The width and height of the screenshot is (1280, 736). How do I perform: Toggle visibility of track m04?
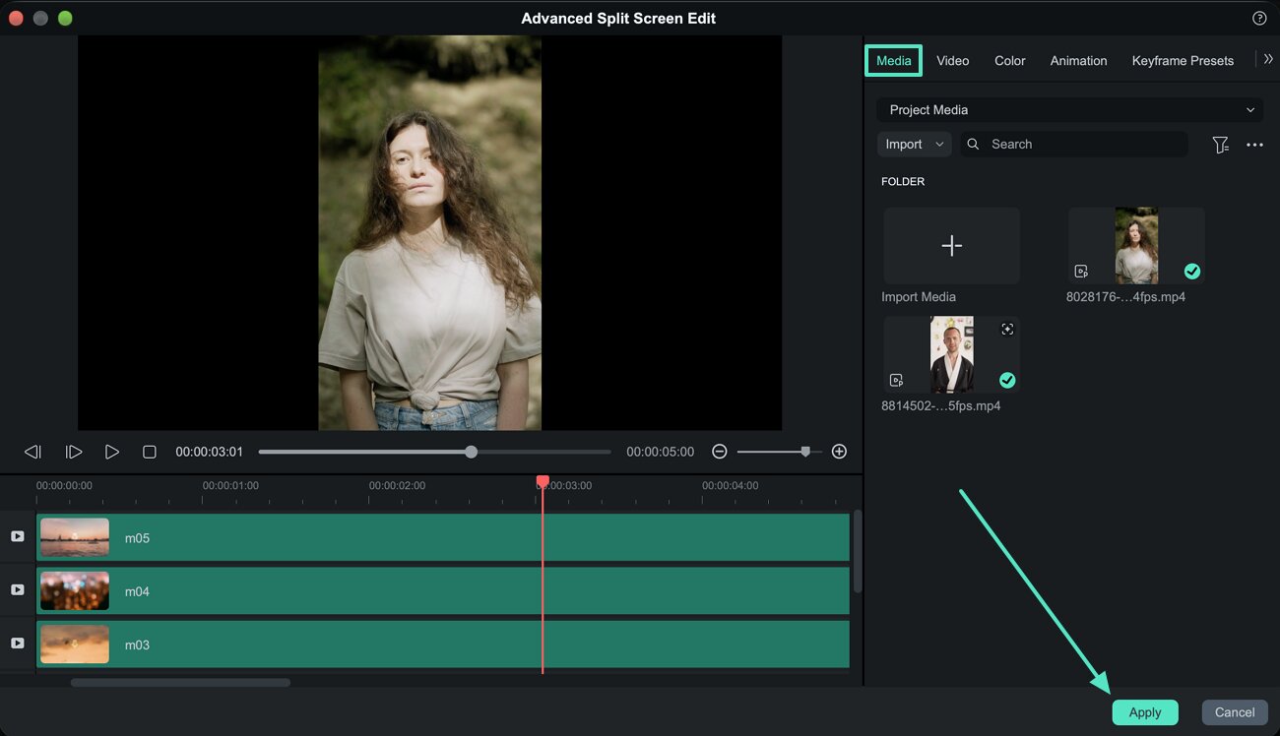[17, 589]
